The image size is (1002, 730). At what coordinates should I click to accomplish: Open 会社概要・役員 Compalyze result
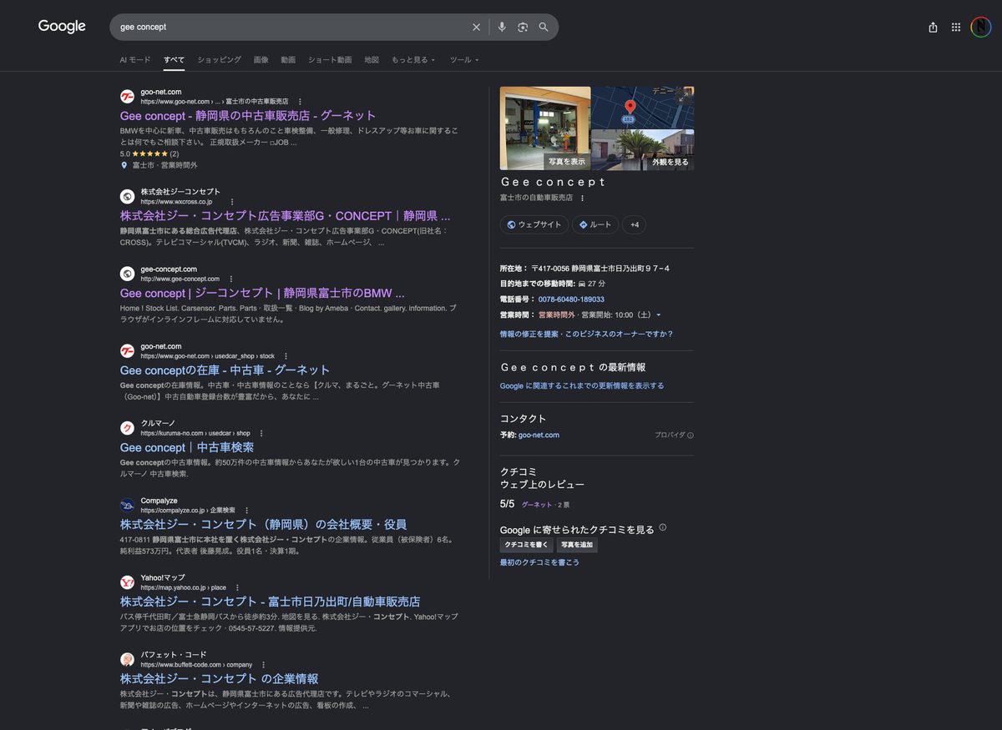tap(263, 524)
